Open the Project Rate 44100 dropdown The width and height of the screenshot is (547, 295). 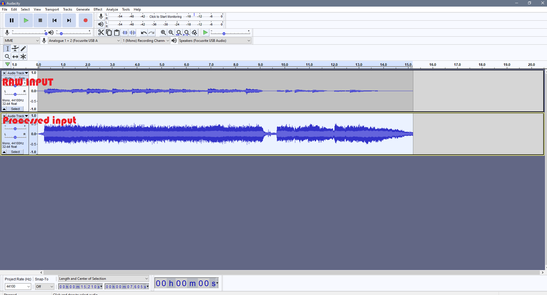(18, 286)
